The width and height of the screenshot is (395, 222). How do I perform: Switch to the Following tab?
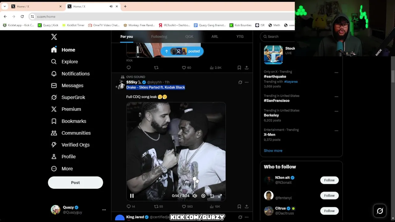point(159,36)
